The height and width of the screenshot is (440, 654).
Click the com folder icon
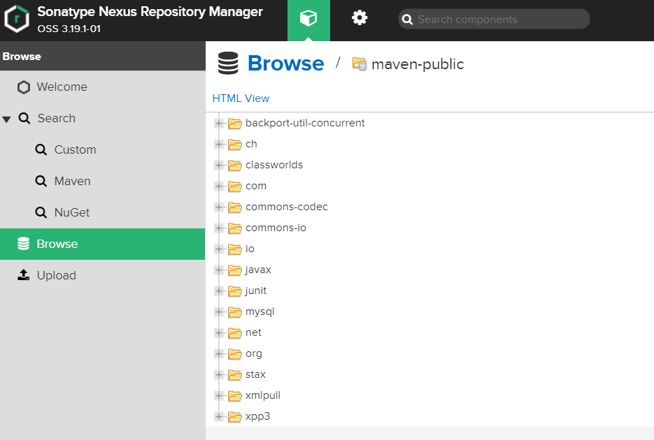(235, 186)
